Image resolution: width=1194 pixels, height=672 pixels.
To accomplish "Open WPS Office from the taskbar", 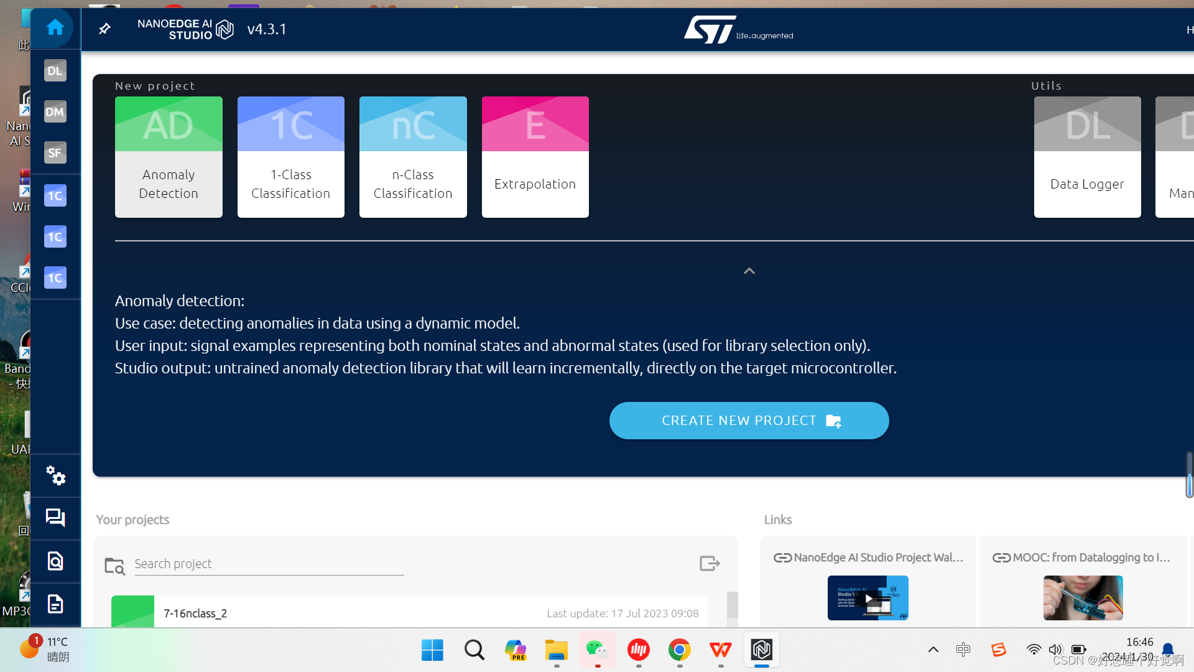I will pyautogui.click(x=721, y=650).
